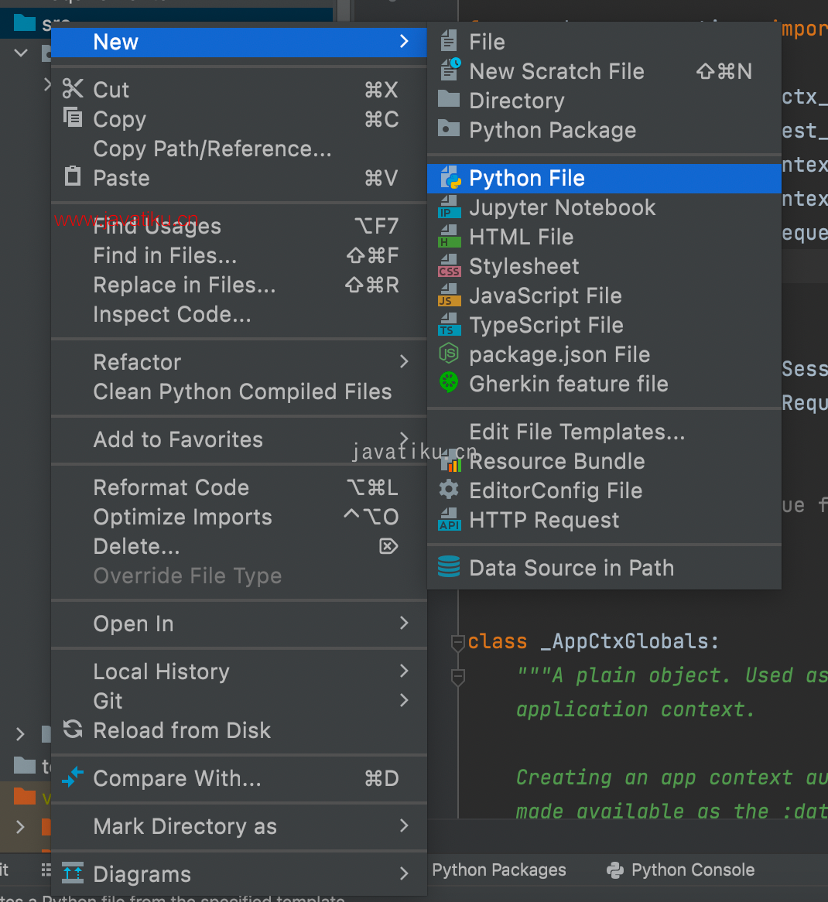Click the Gherkin feature file icon
This screenshot has height=902, width=828.
[449, 383]
